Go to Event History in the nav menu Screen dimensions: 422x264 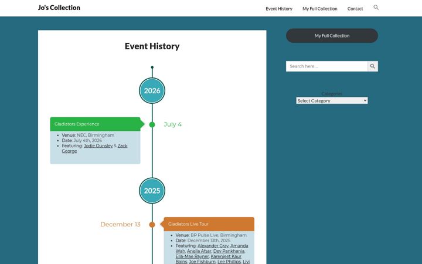pos(279,9)
